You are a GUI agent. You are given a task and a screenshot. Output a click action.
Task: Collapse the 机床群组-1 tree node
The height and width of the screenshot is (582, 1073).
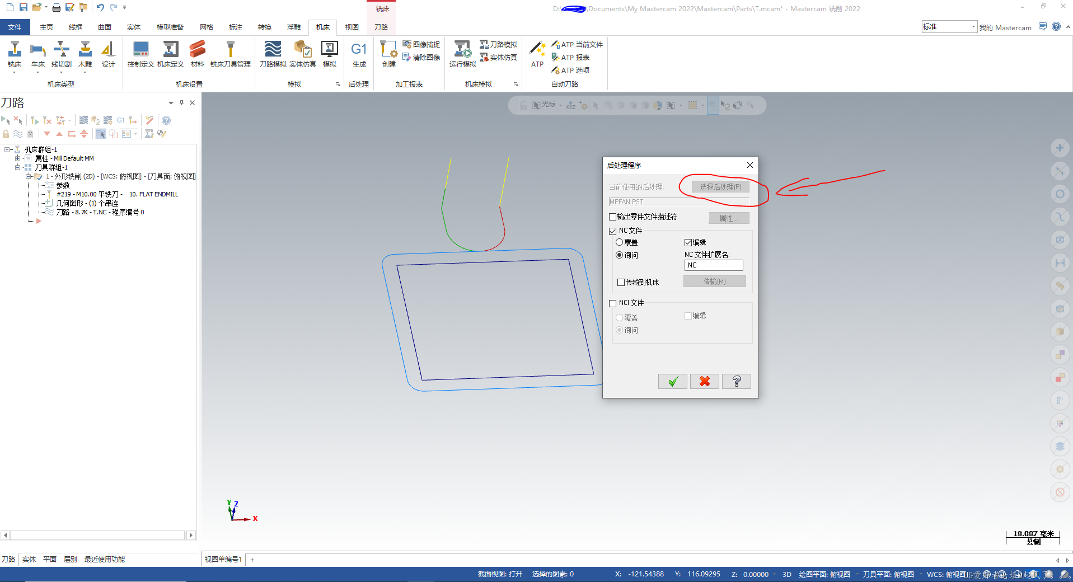tap(7, 149)
